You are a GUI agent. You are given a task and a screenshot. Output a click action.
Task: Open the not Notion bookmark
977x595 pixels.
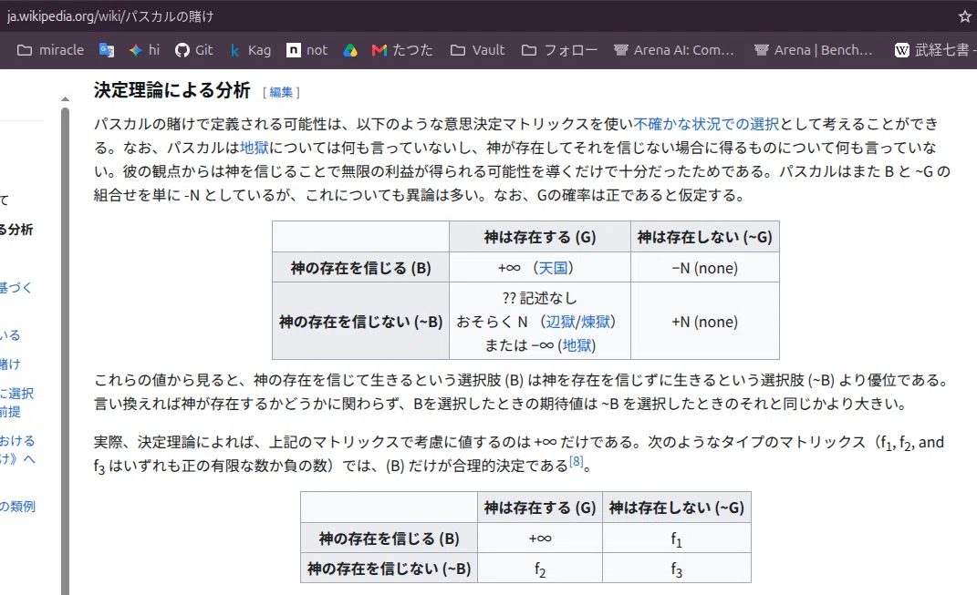tap(307, 50)
